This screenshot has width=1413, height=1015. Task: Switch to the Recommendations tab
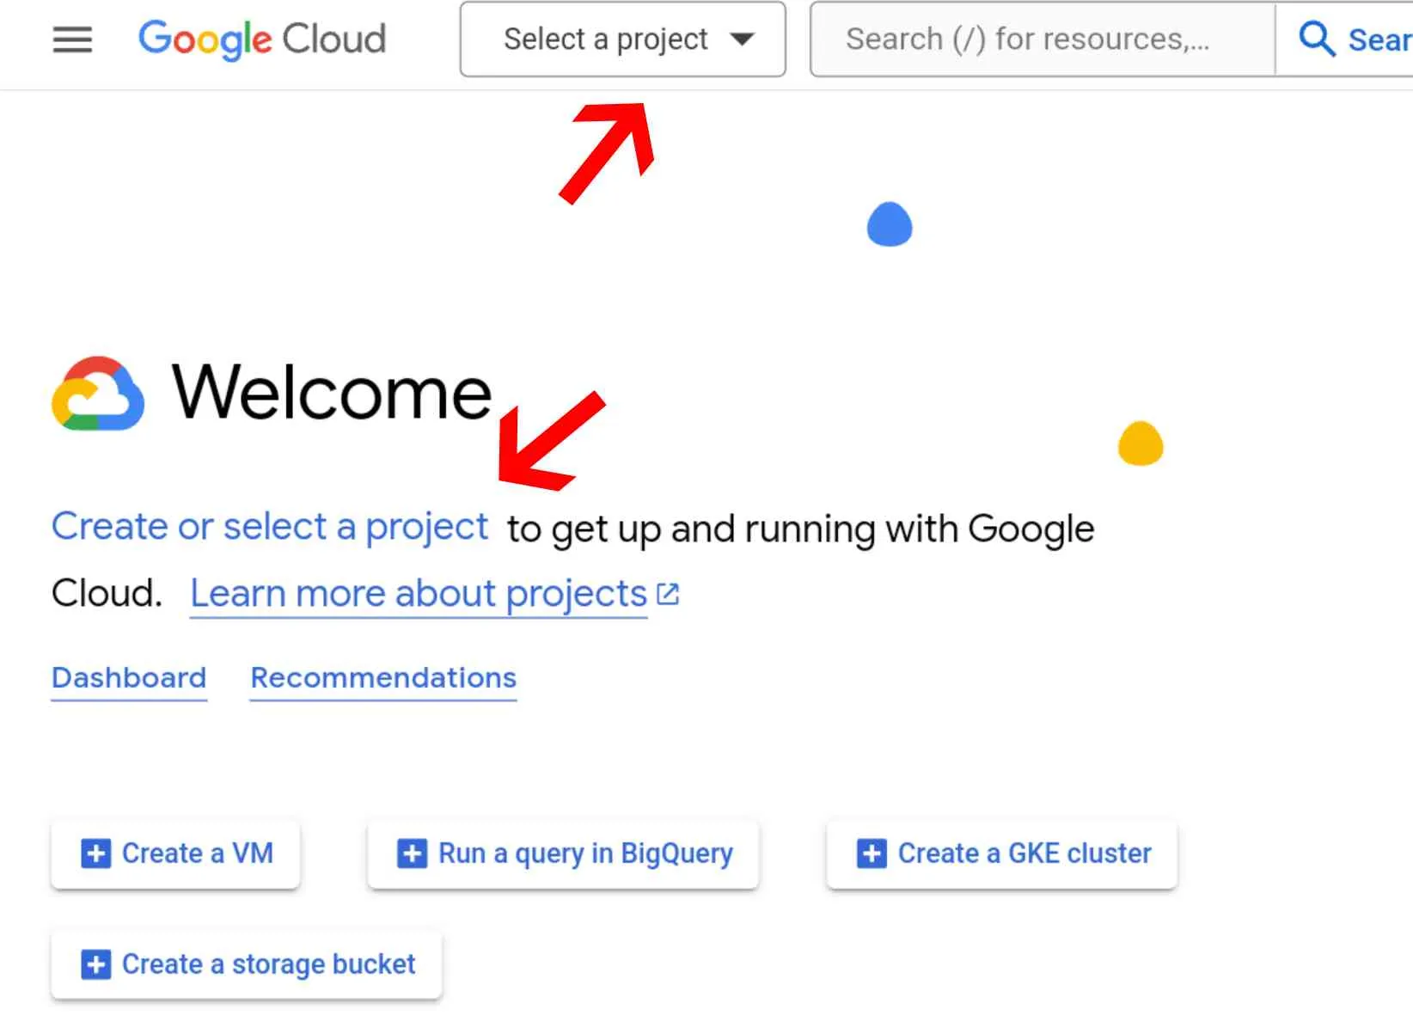point(383,678)
